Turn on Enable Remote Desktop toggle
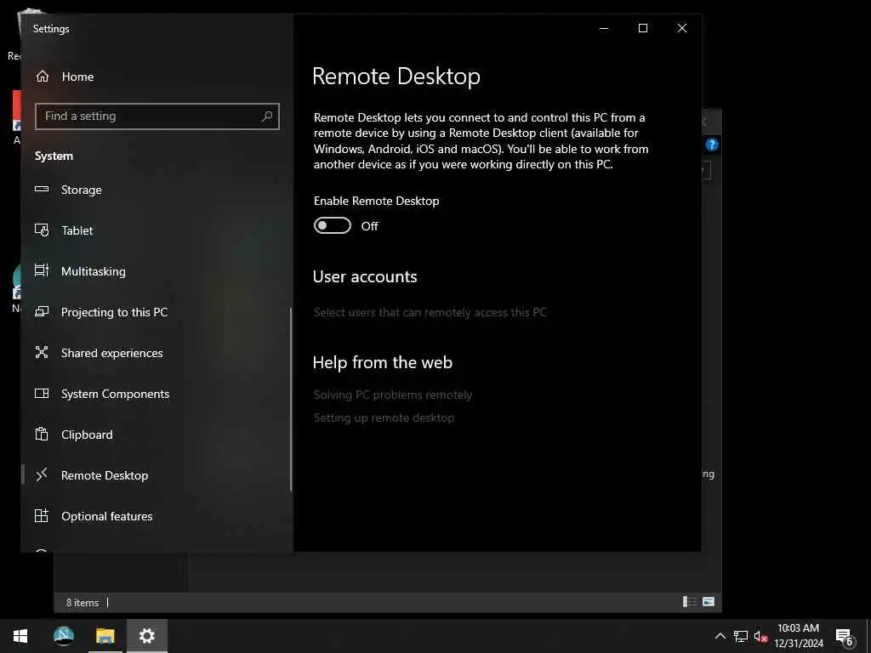This screenshot has height=653, width=871. (333, 225)
